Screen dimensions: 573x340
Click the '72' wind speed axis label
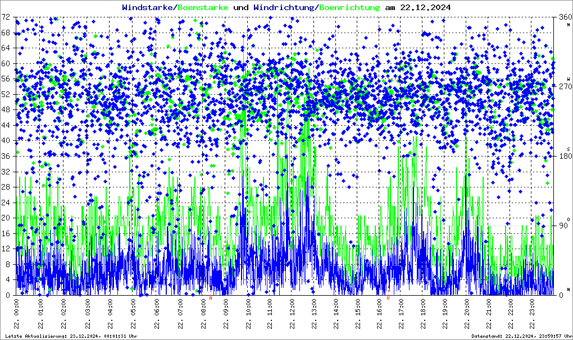click(x=6, y=17)
